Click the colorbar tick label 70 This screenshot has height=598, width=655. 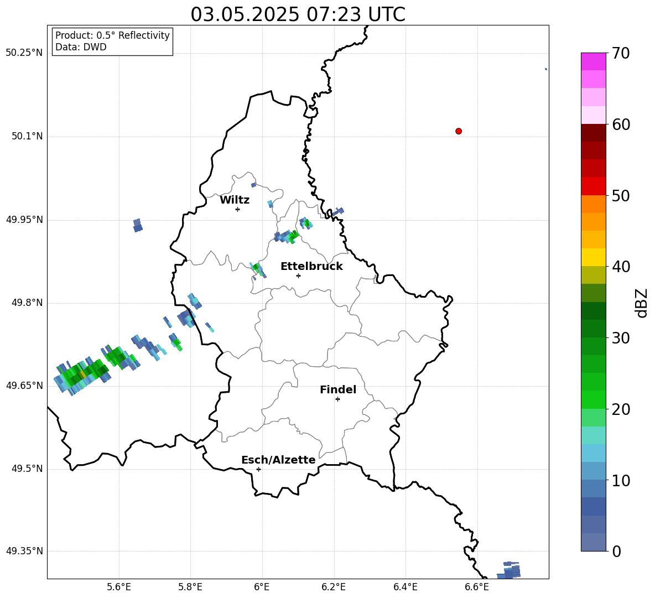point(621,53)
